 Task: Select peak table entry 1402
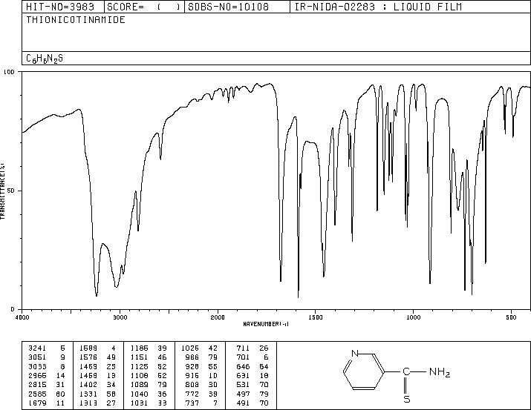(88, 385)
